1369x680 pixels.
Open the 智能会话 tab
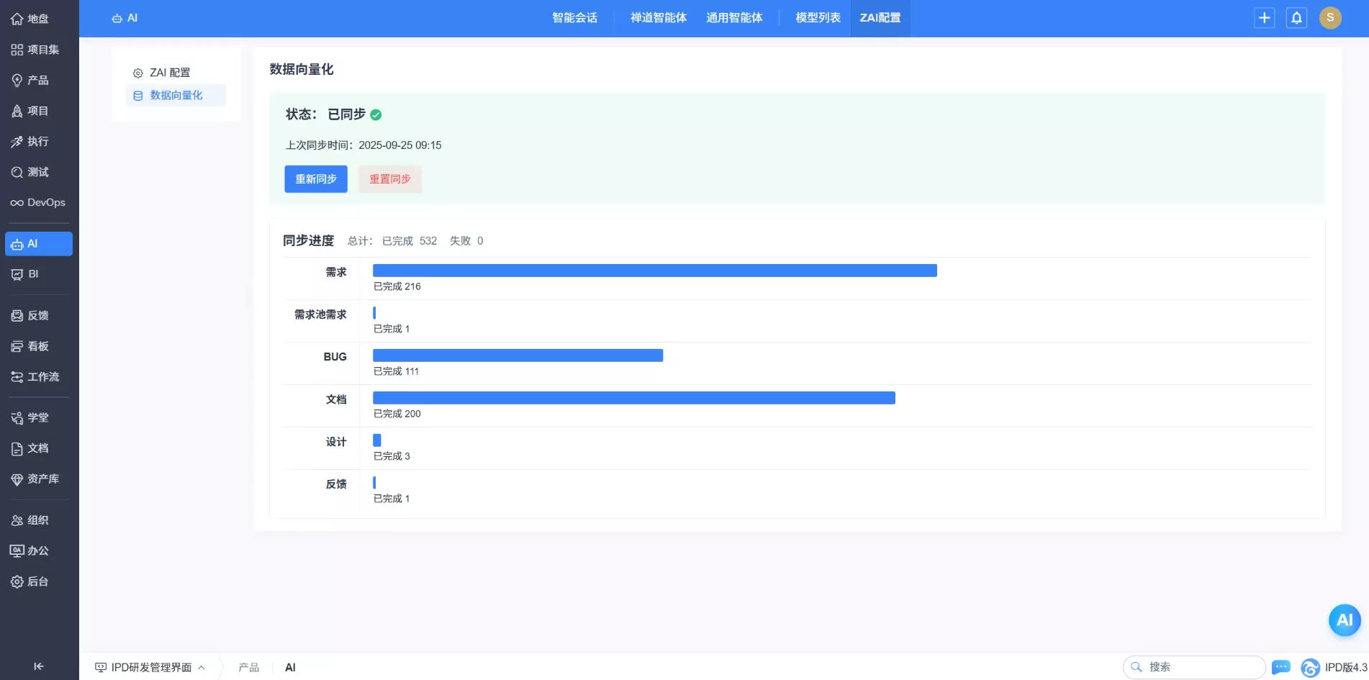tap(574, 17)
